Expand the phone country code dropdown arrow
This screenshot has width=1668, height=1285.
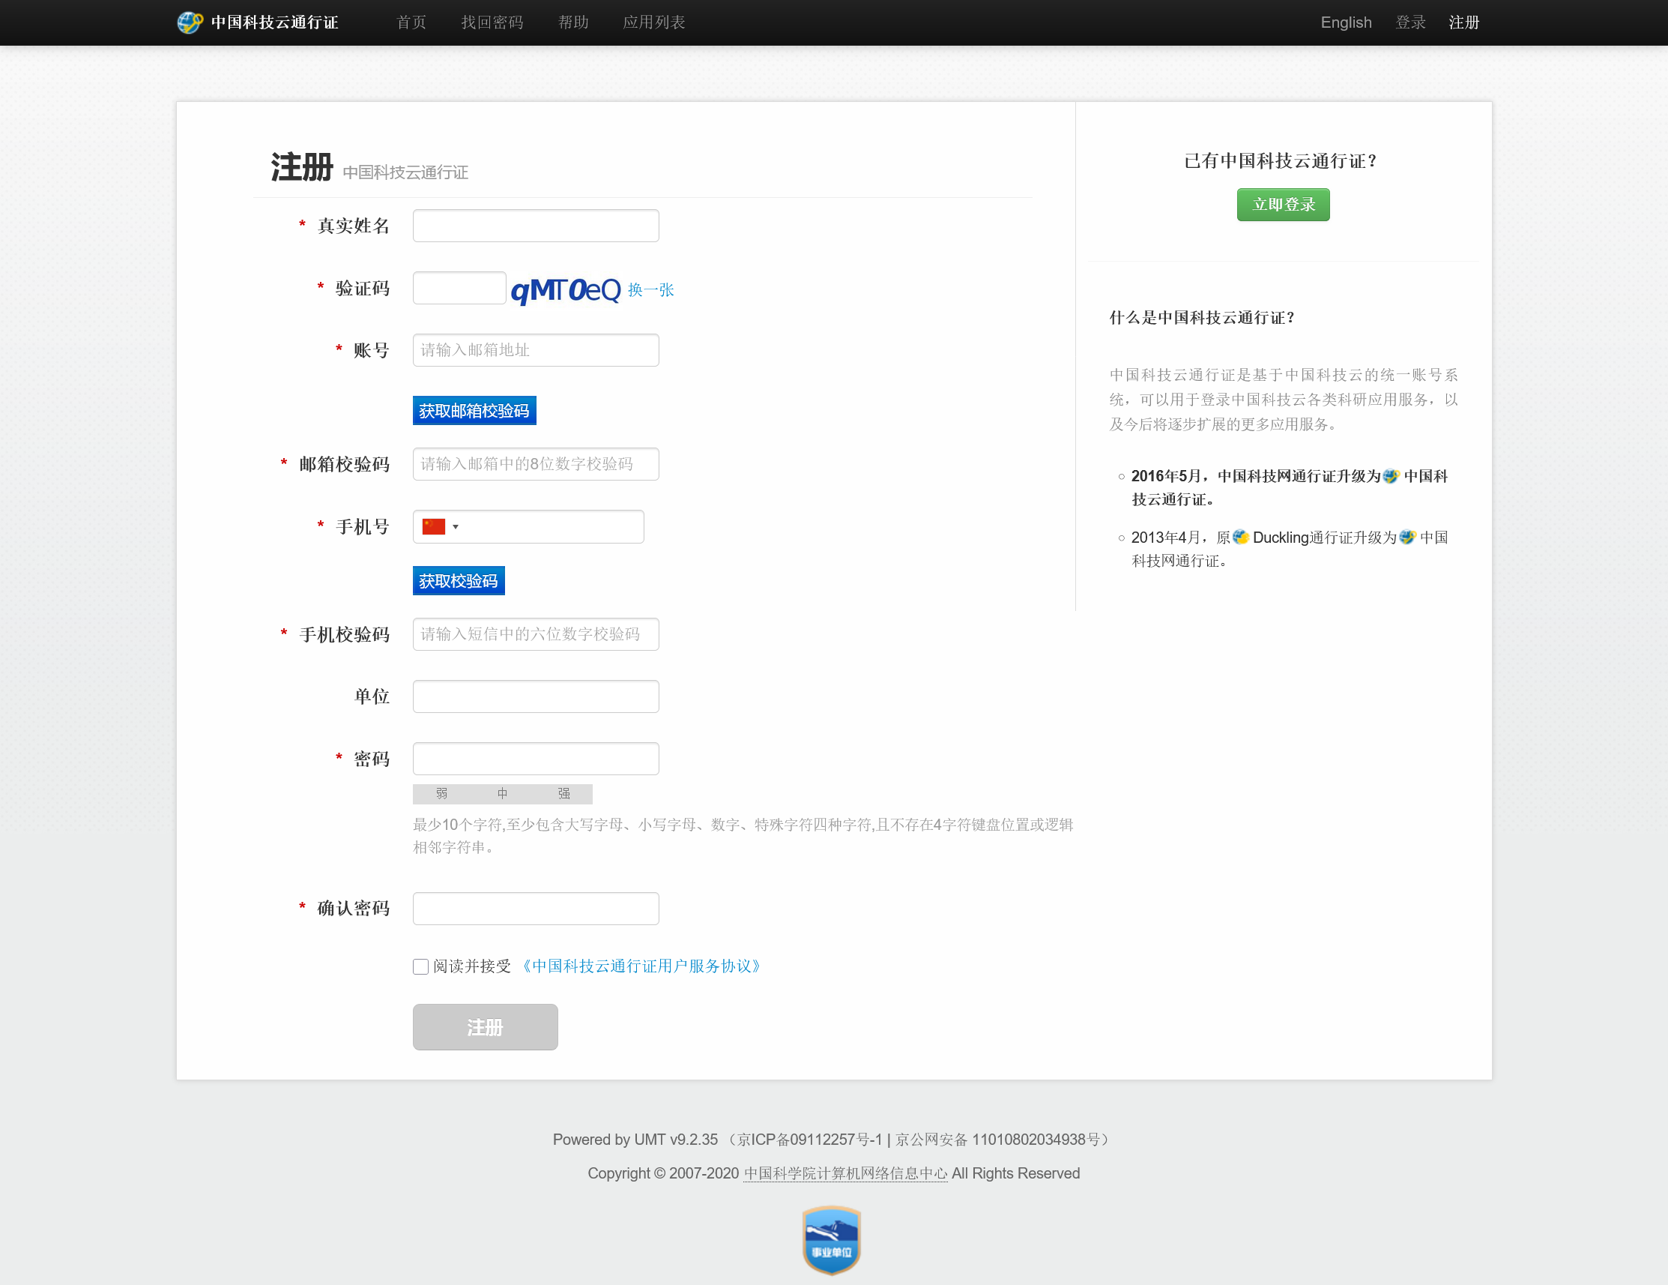pos(456,526)
